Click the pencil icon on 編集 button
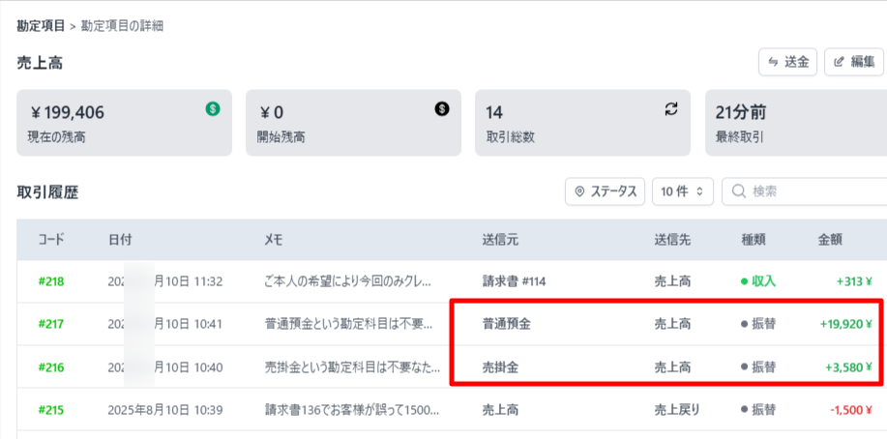 (839, 62)
